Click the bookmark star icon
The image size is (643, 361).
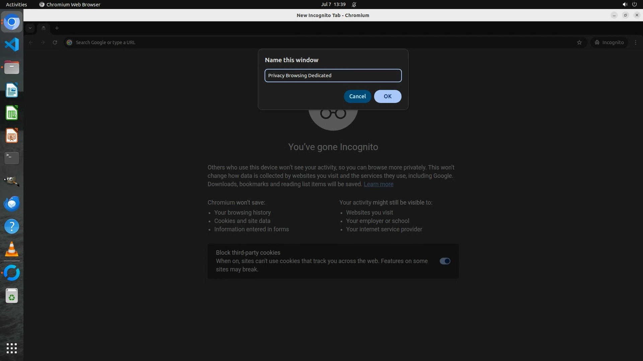[x=579, y=42]
